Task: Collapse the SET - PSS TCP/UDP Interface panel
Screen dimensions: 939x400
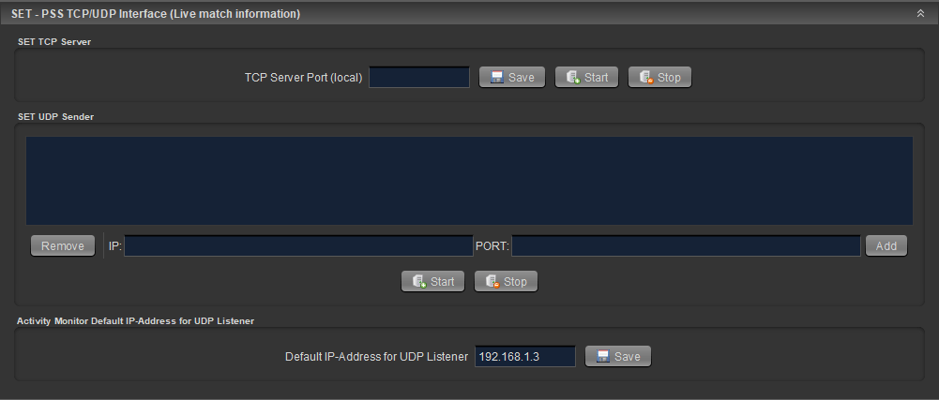Action: click(x=920, y=14)
